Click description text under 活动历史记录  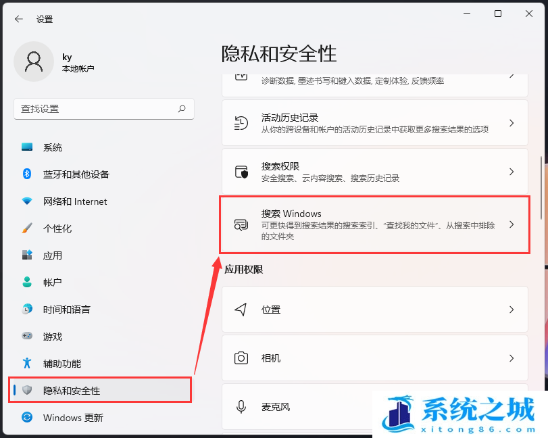pos(375,130)
